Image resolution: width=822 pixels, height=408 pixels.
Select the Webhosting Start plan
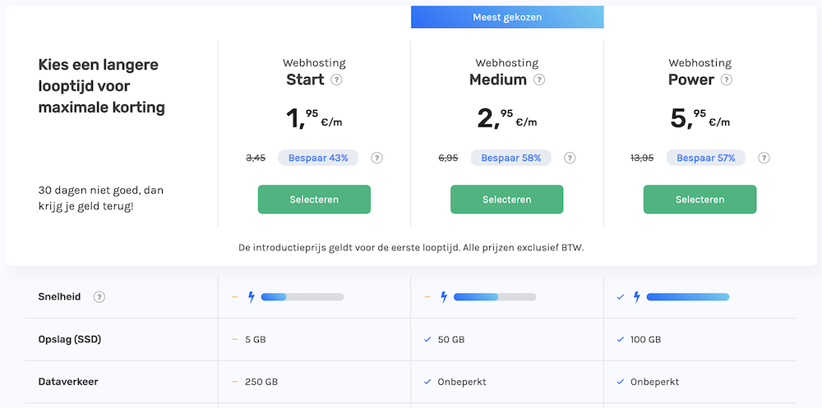point(314,199)
